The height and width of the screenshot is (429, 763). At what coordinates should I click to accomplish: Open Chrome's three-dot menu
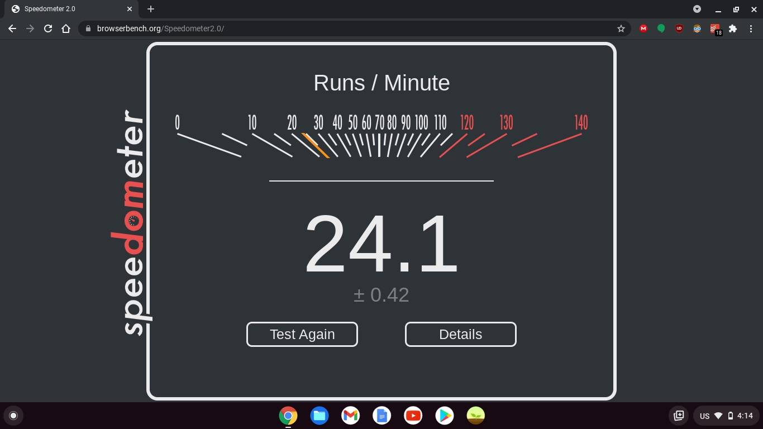pyautogui.click(x=751, y=28)
